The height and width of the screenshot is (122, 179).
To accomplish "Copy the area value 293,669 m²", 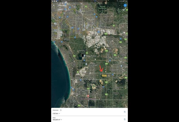I will point(125,119).
